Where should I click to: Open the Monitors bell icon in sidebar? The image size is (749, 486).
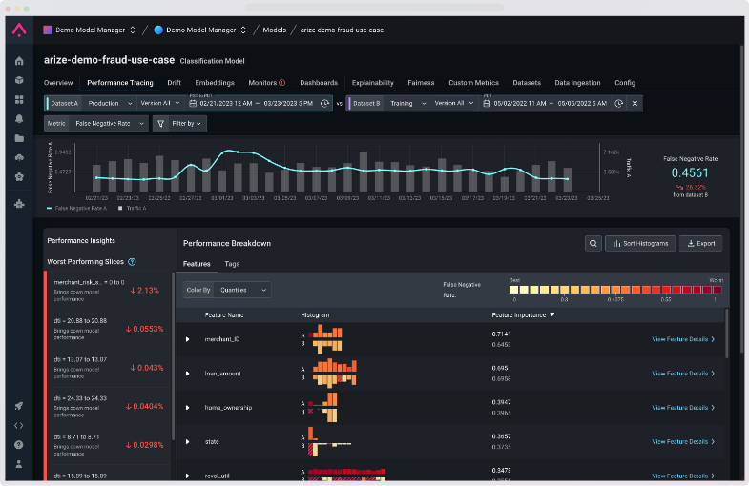coord(19,119)
